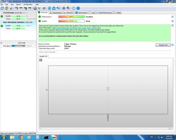Click the Refresh icon in the toolbar
Image resolution: width=176 pixels, height=140 pixels.
coord(2,8)
